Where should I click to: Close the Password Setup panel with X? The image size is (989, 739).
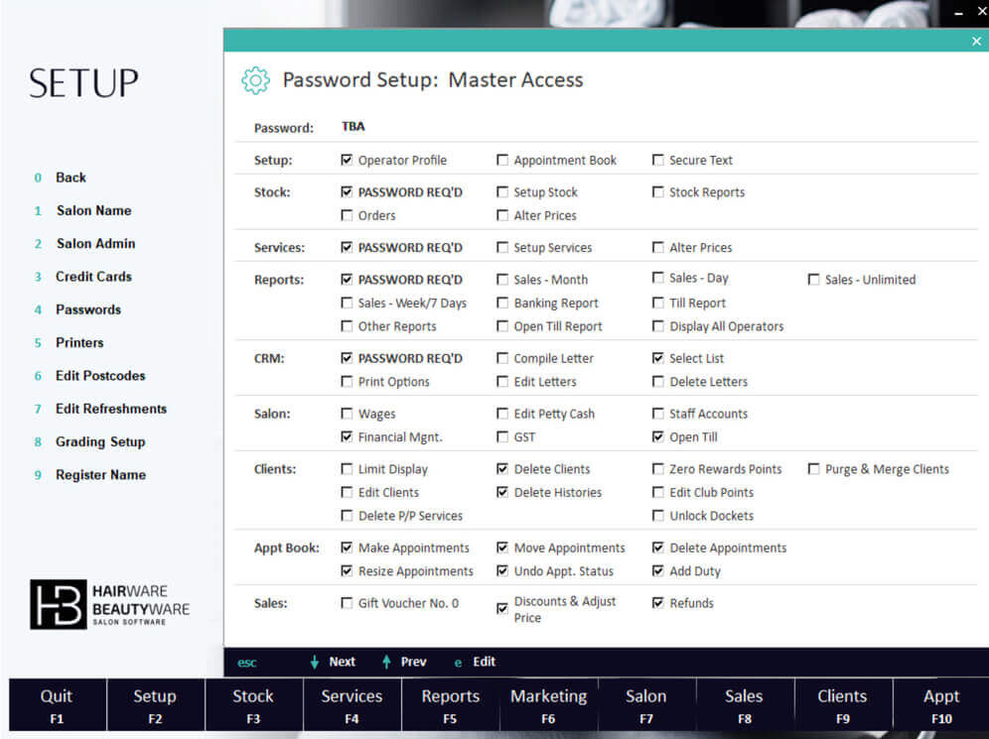coord(976,42)
